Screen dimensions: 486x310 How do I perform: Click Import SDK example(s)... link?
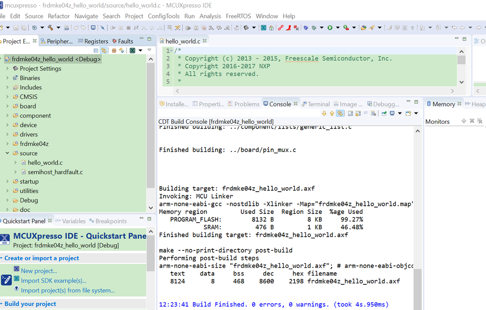point(54,280)
